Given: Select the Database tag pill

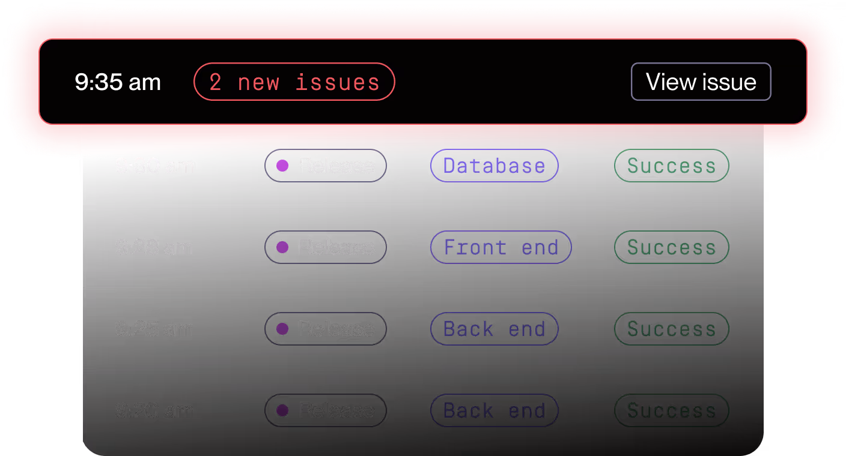Looking at the screenshot, I should coord(495,166).
